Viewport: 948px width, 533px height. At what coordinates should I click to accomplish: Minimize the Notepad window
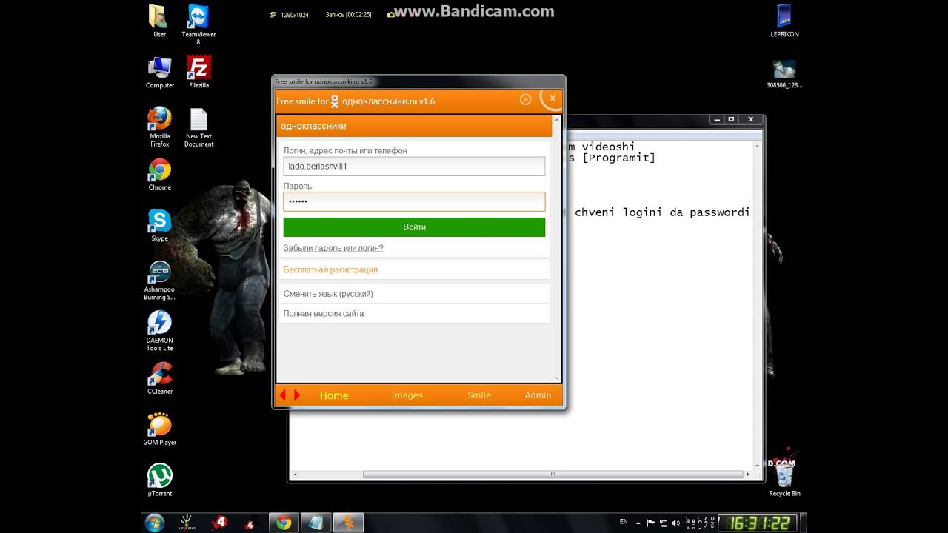click(x=717, y=119)
